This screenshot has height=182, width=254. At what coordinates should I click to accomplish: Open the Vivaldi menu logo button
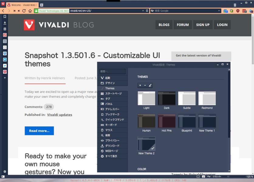coord(3,4)
